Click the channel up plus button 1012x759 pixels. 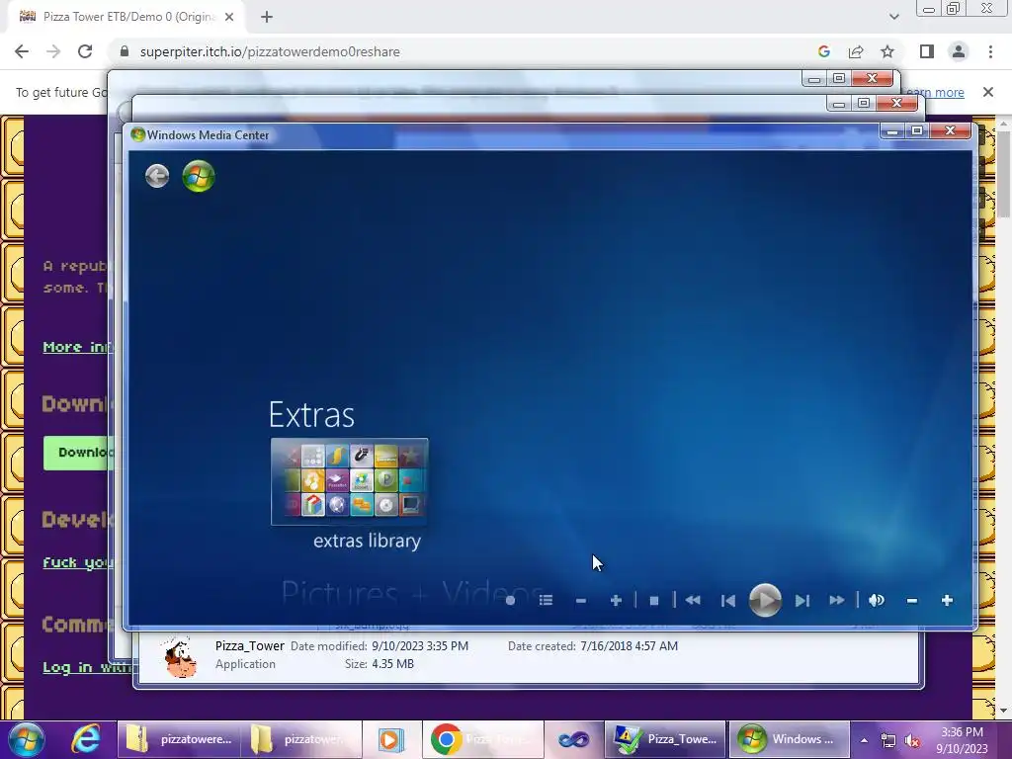[616, 601]
